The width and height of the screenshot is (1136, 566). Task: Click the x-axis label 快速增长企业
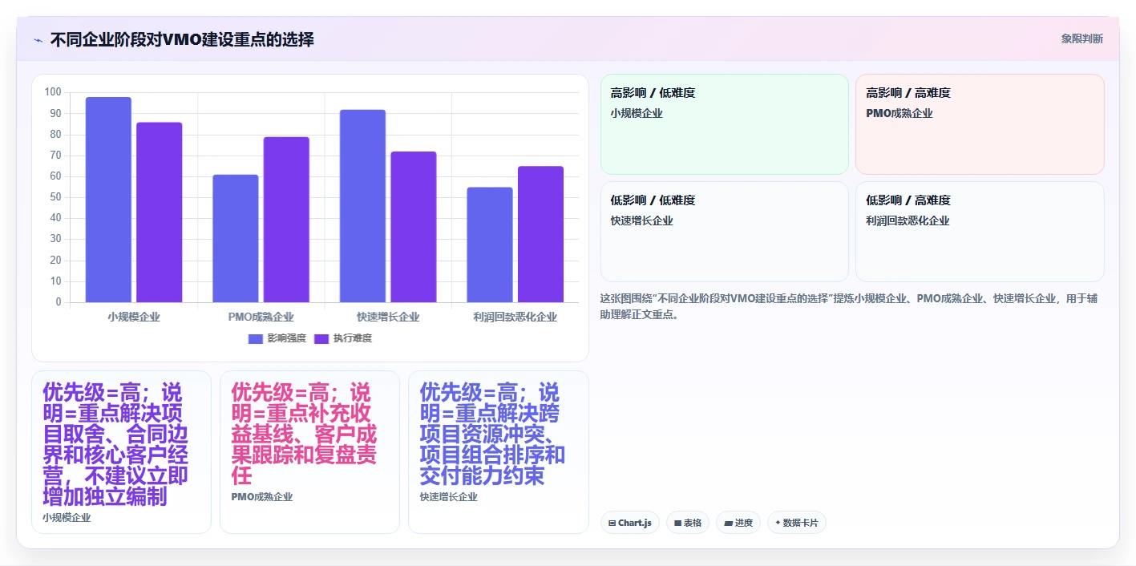[x=388, y=317]
